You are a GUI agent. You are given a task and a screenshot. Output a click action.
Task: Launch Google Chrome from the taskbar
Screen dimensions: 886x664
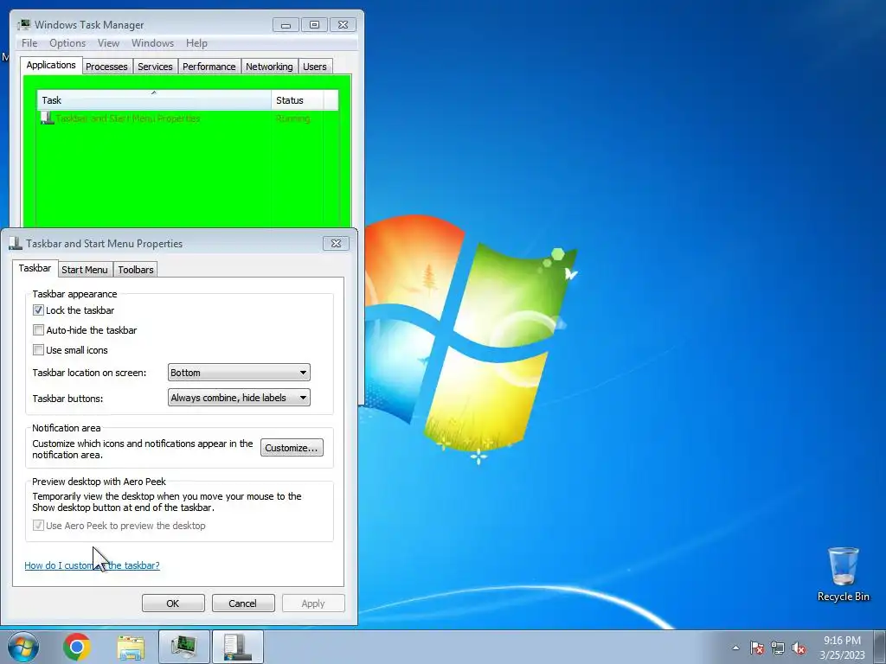point(77,647)
